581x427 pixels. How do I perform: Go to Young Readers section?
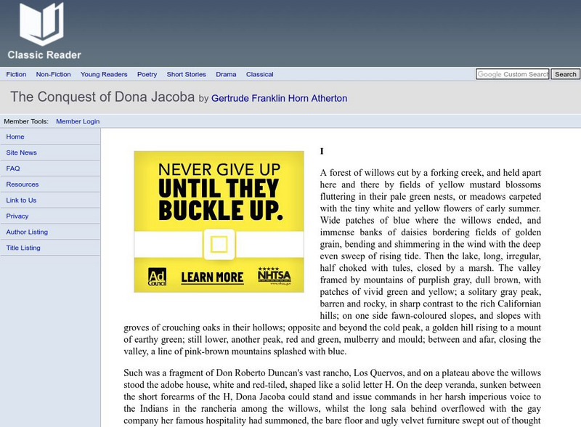click(x=104, y=74)
